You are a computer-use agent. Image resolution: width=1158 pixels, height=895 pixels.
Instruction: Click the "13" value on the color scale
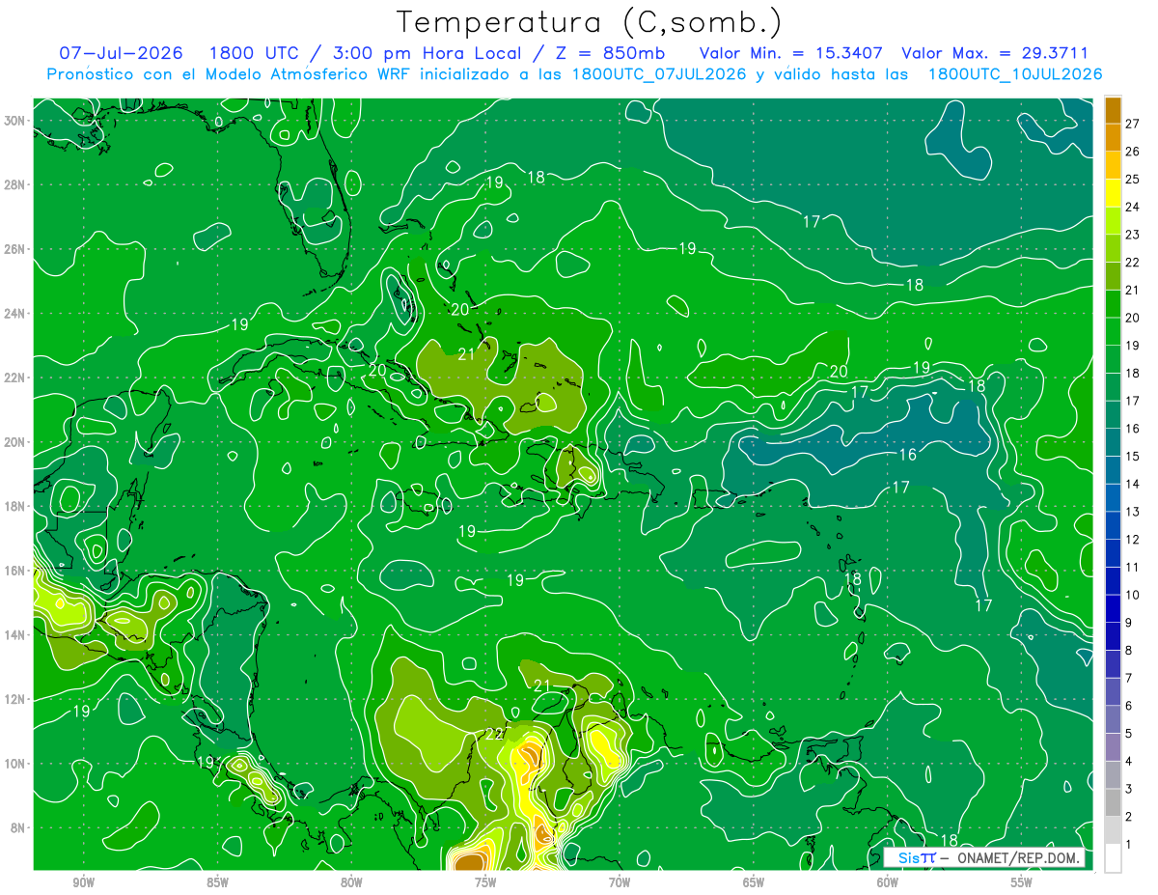click(1133, 512)
